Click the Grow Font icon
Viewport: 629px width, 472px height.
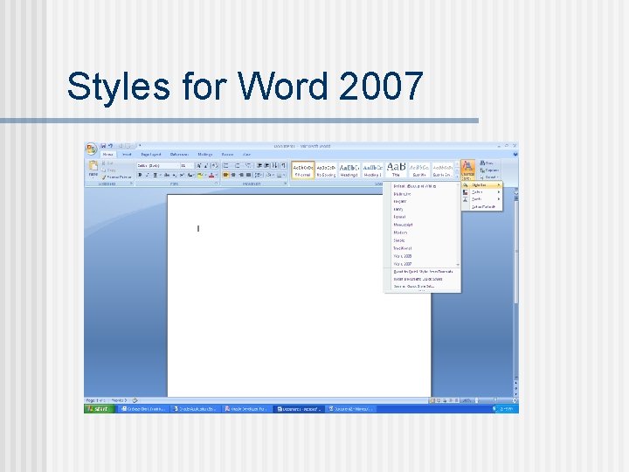pyautogui.click(x=199, y=166)
